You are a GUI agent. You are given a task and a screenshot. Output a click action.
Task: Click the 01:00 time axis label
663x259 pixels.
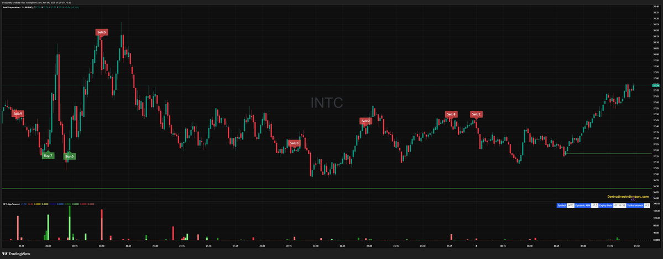click(583, 246)
